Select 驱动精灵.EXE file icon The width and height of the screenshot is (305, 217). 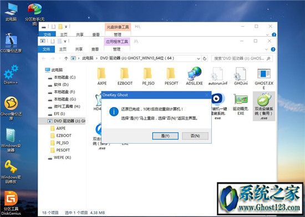(x=241, y=105)
